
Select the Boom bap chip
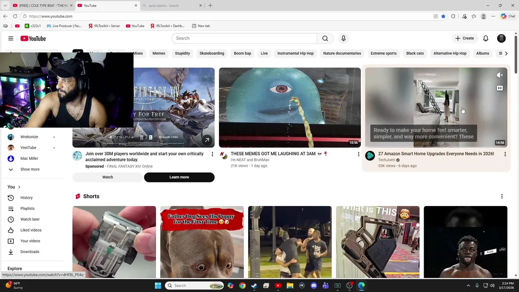tap(242, 53)
